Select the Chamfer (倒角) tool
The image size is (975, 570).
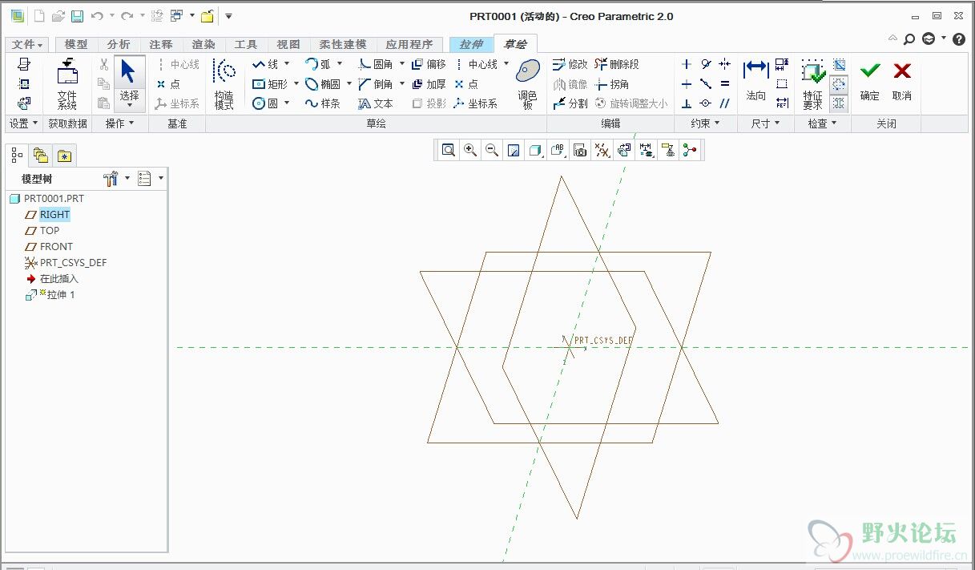(x=375, y=83)
